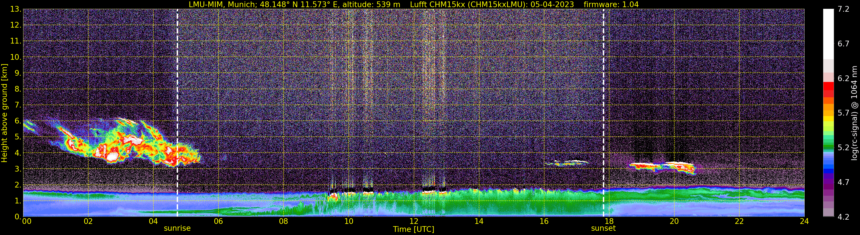
Task: Click the time axis tick '08'
Action: [283, 221]
